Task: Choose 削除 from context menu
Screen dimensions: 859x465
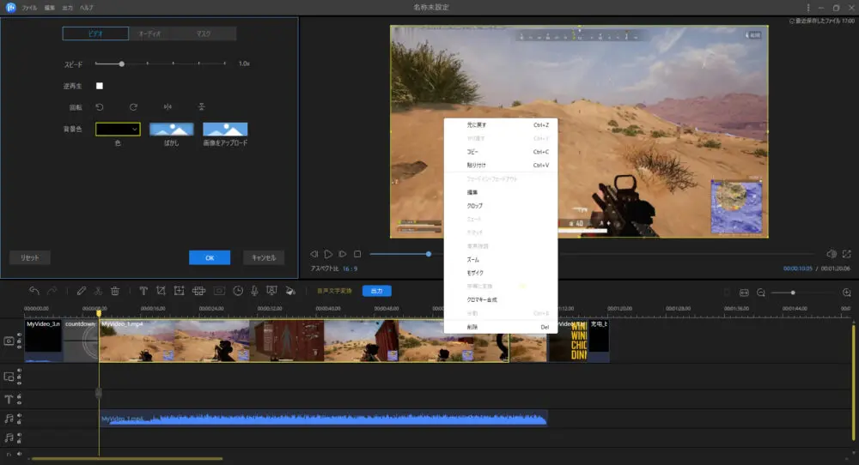Action: click(x=501, y=327)
